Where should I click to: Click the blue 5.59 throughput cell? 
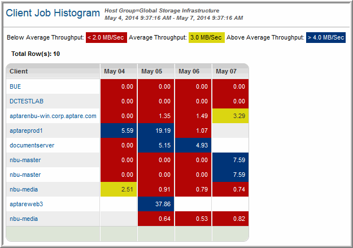coord(119,130)
